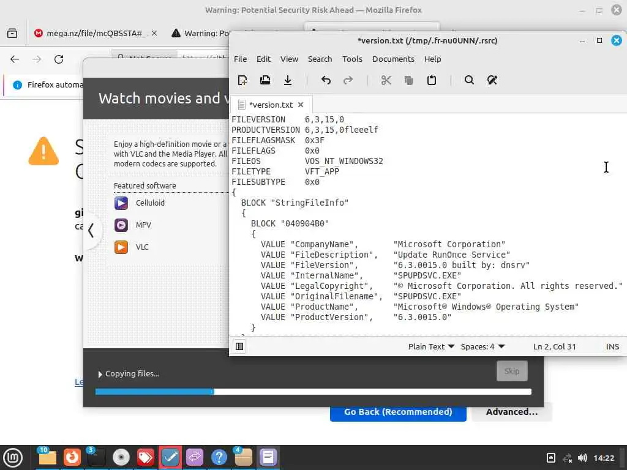Open the Files folder in the taskbar
627x470 pixels.
(x=47, y=458)
